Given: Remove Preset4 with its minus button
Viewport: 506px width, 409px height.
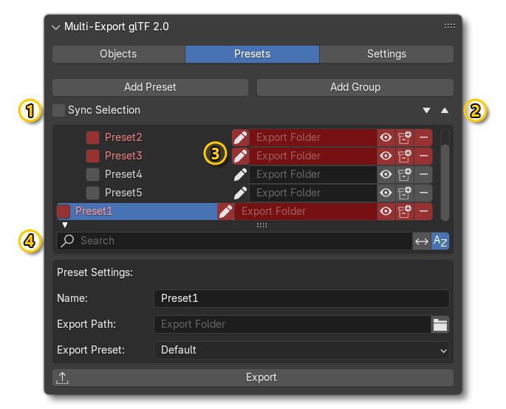Looking at the screenshot, I should click(x=423, y=174).
